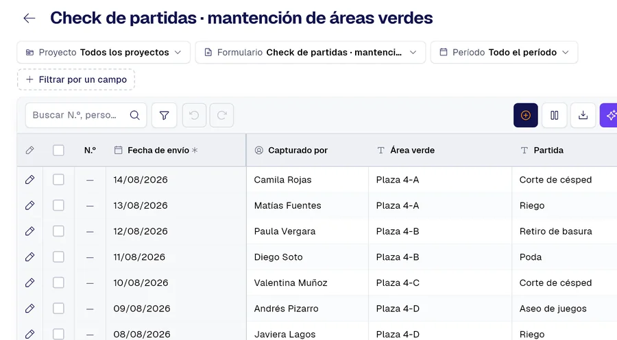Open the funnel filter button

point(164,115)
